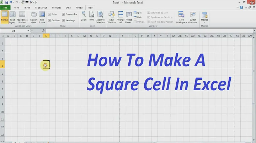
Task: Click Save in Quick Access Toolbar
Action: (x=7, y=2)
